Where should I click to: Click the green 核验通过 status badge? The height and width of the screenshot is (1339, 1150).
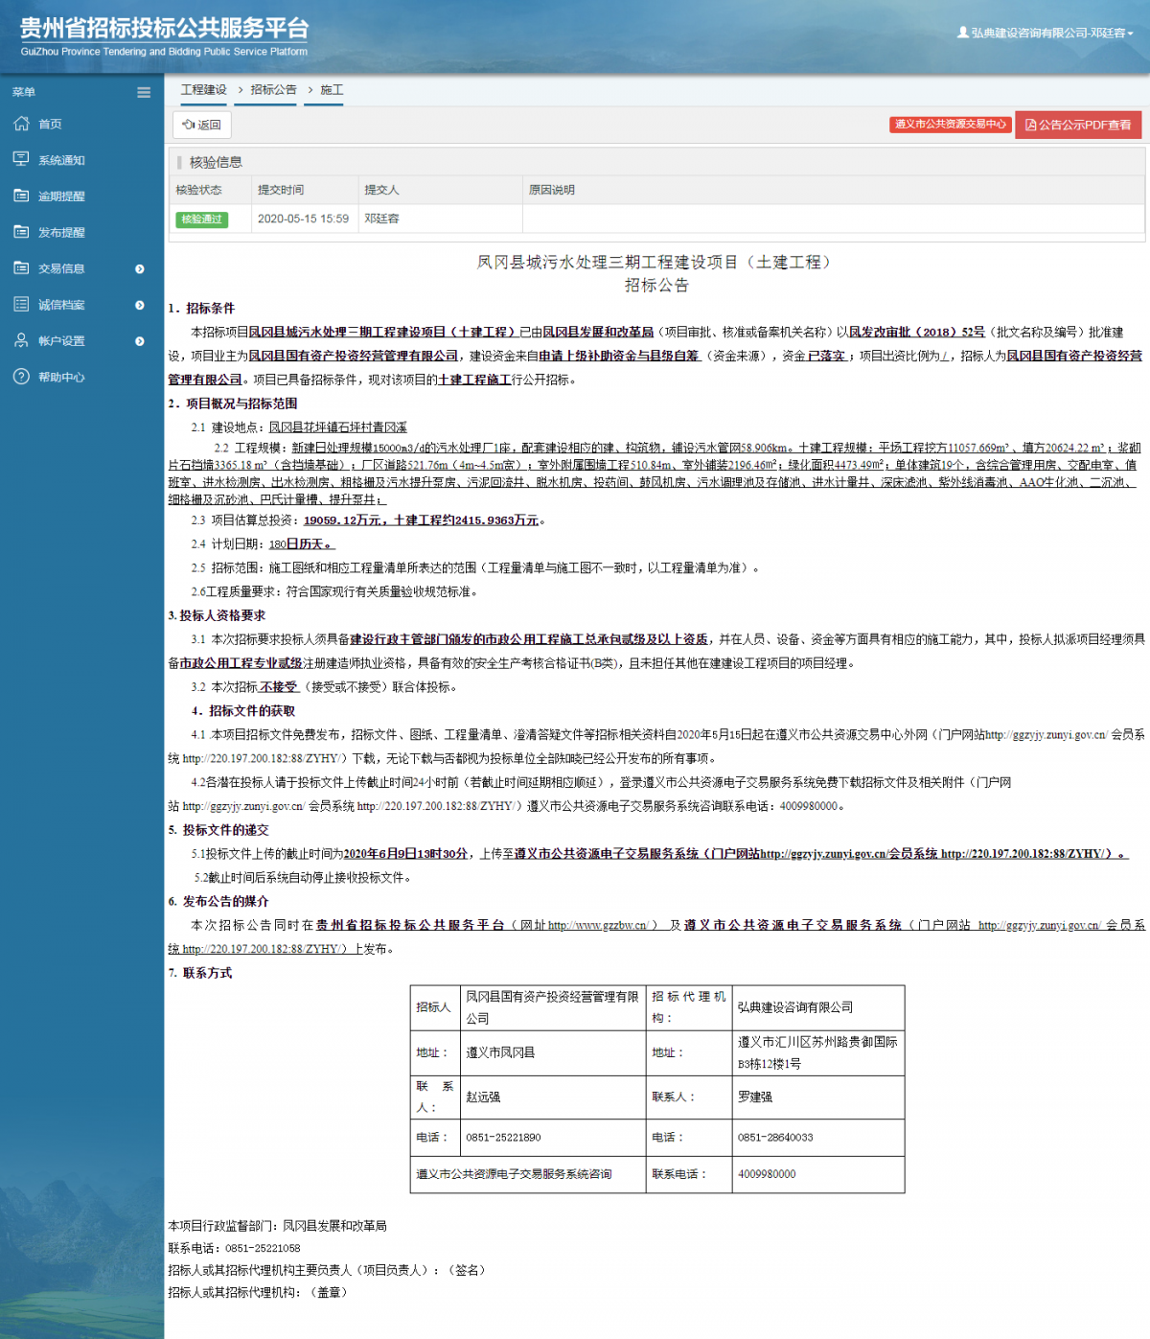pos(201,219)
